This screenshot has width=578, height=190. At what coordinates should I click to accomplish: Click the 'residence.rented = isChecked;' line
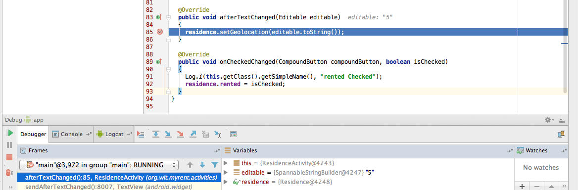pos(235,84)
